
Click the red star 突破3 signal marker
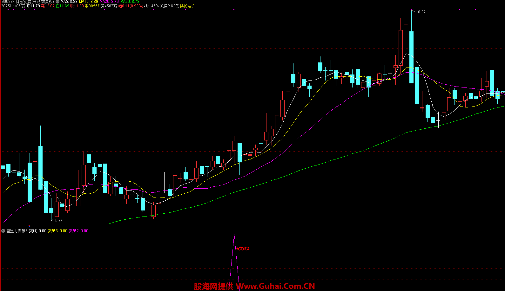[x=243, y=249]
